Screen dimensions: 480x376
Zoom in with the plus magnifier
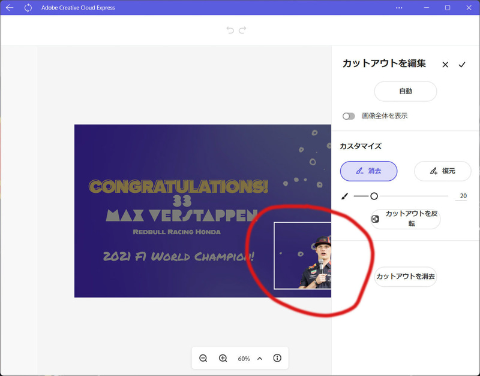tap(223, 358)
